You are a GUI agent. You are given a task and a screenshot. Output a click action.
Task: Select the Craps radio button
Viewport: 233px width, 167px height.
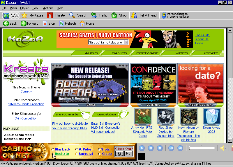pos(99,154)
